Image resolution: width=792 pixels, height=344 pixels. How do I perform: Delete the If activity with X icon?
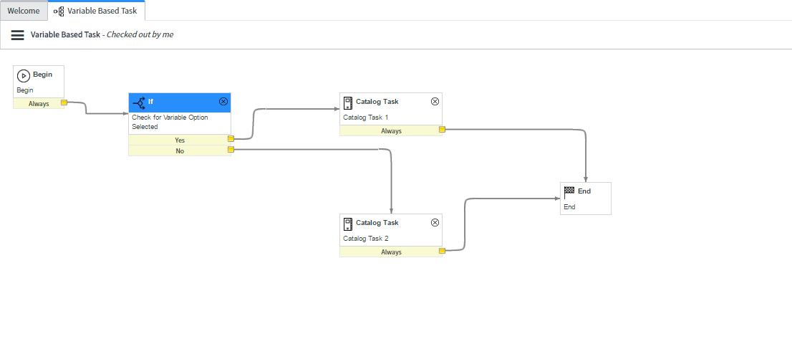coord(223,102)
